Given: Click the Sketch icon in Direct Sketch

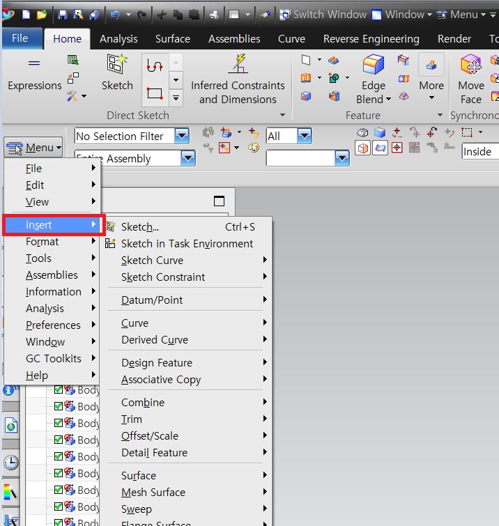Looking at the screenshot, I should point(116,73).
